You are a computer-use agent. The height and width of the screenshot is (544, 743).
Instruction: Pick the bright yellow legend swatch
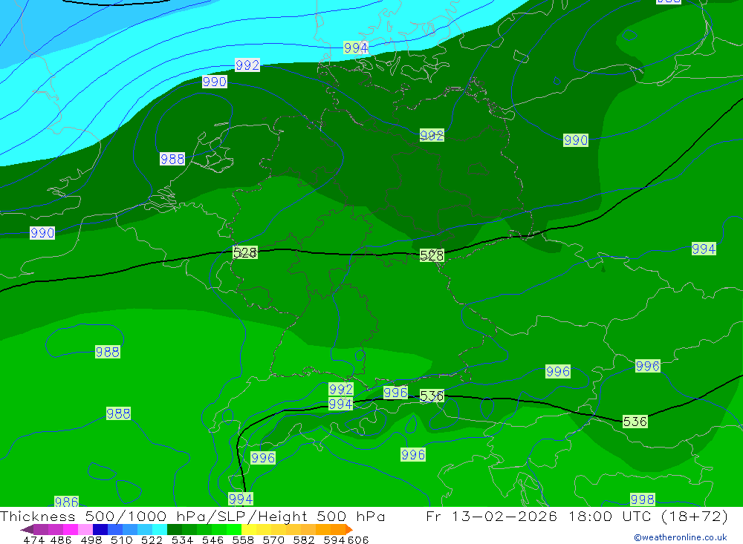(249, 529)
